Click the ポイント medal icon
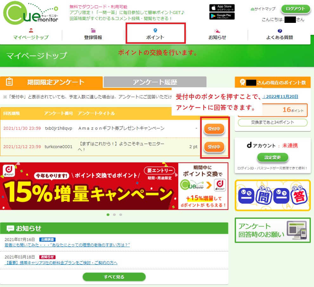314x287 pixels. (155, 30)
